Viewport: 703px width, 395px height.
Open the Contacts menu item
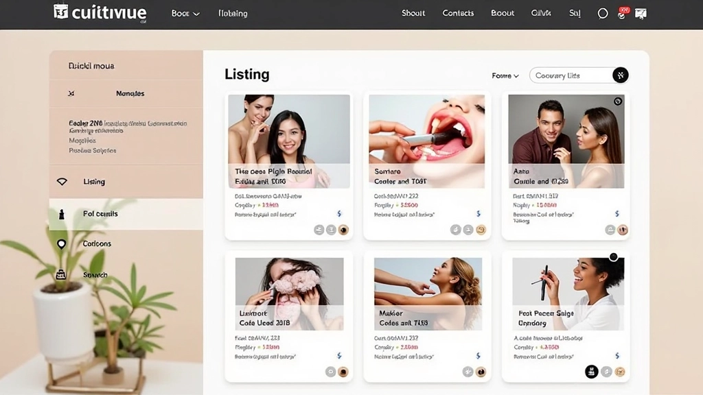tap(457, 13)
